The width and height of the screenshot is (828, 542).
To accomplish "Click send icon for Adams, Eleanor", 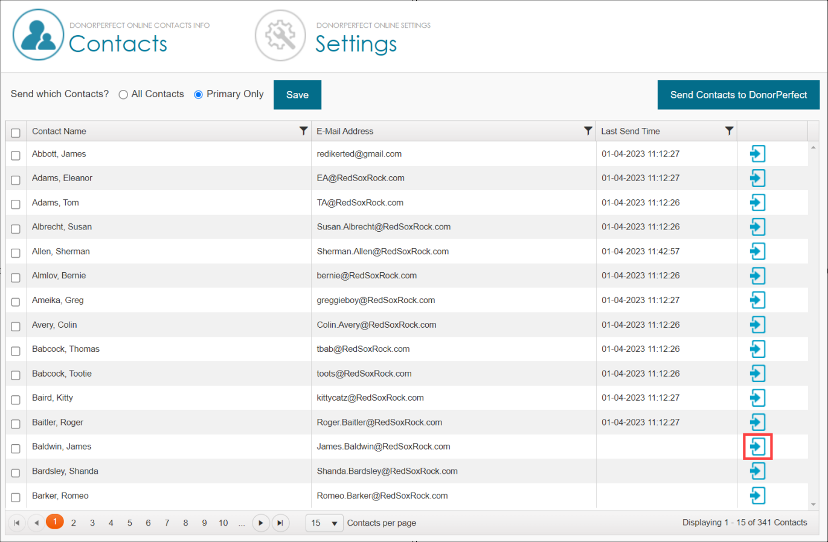I will pyautogui.click(x=757, y=178).
